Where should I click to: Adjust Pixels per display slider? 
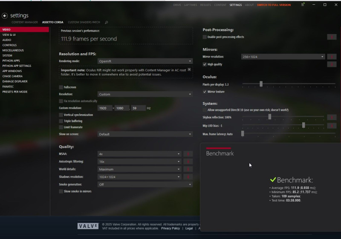tap(261, 84)
